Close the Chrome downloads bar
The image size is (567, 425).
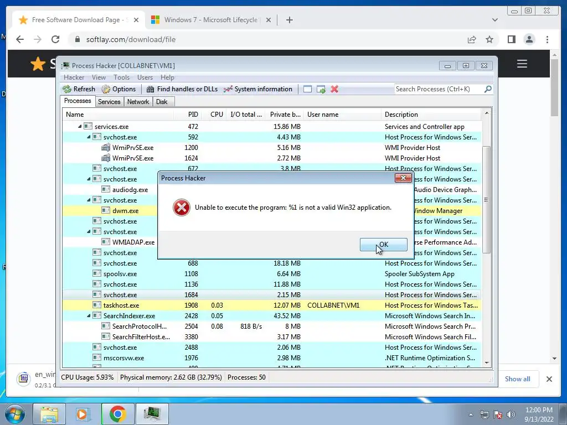pos(549,379)
